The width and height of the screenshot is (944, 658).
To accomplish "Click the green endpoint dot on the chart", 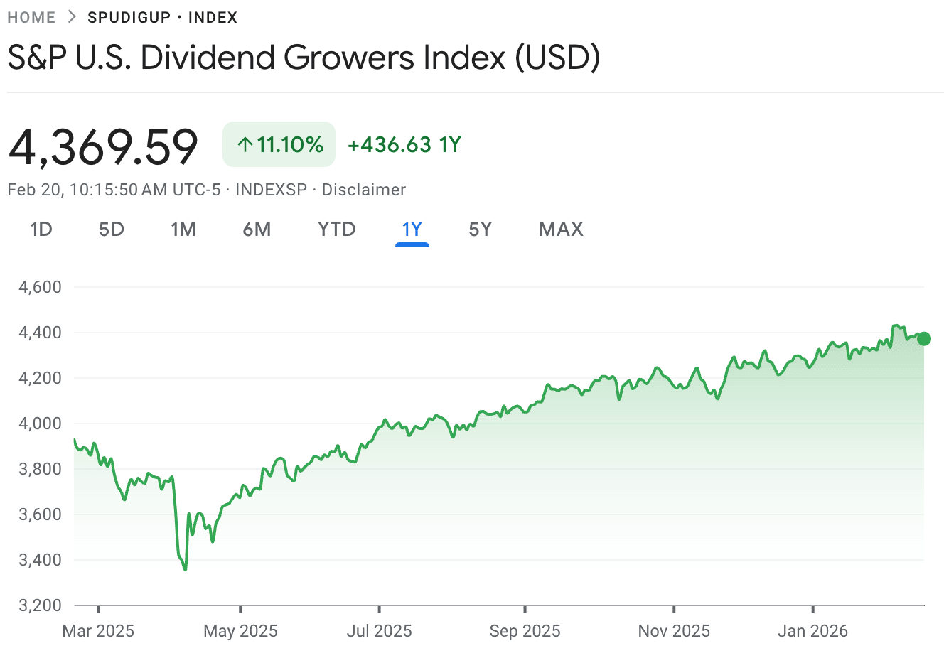I will click(x=923, y=338).
